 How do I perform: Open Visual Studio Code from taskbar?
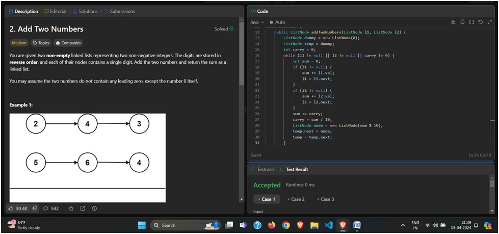pos(329,225)
